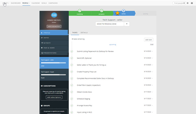The height and width of the screenshot is (114, 196).
Task: Click the add transaction button
Action: tap(54, 26)
